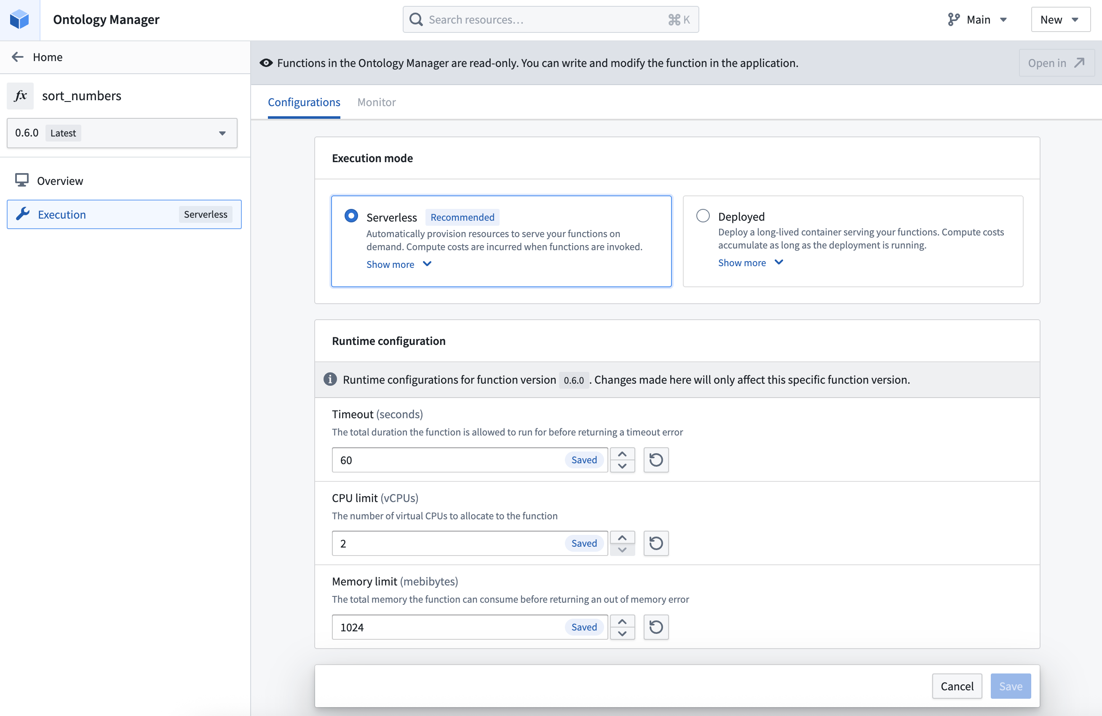Image resolution: width=1102 pixels, height=716 pixels.
Task: Increase Timeout using the up stepper arrow
Action: coord(622,454)
